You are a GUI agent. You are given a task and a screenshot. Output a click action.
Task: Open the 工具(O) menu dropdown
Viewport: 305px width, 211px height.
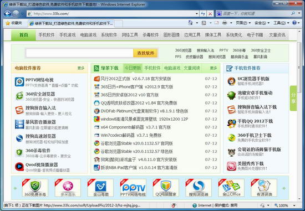pos(281,23)
